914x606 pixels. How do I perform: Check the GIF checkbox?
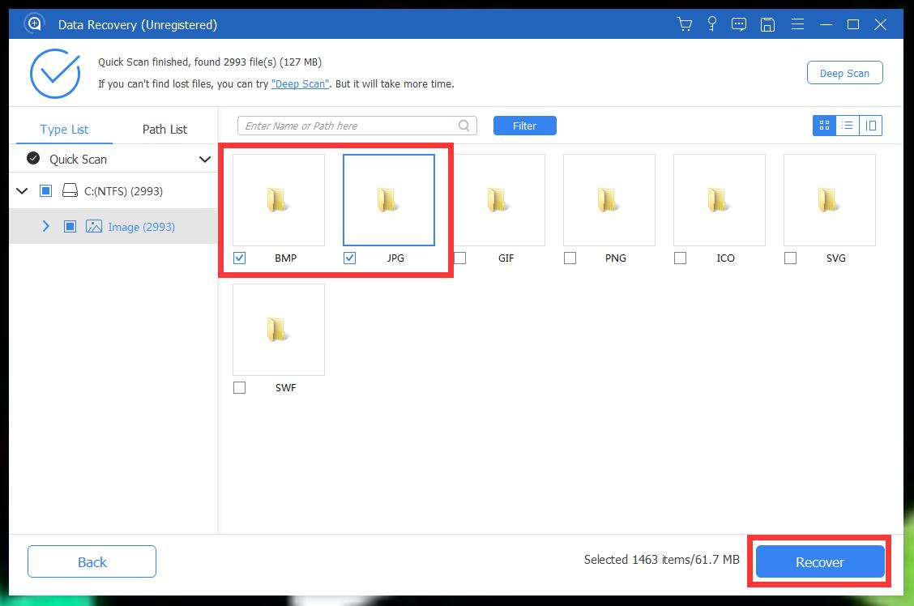(460, 258)
